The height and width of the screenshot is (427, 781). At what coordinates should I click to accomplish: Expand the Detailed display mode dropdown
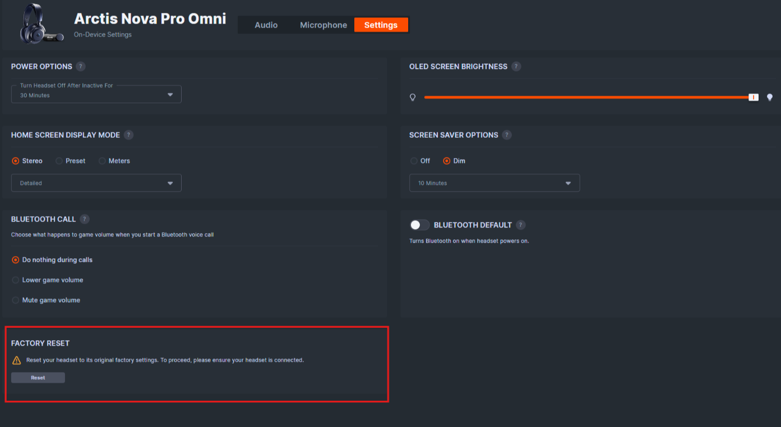pos(96,183)
